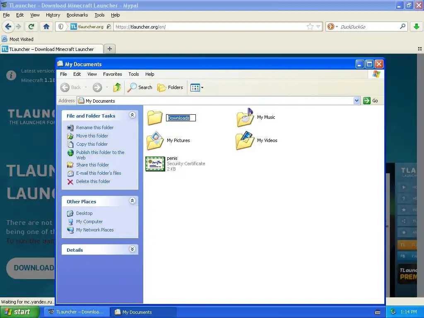The height and width of the screenshot is (318, 424).
Task: Select the Downloads folder icon
Action: pos(155,117)
